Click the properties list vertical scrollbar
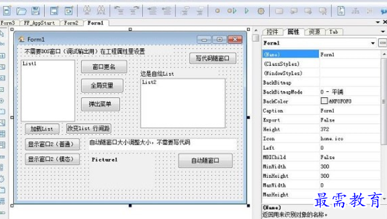The width and height of the screenshot is (387, 219). coord(384,101)
